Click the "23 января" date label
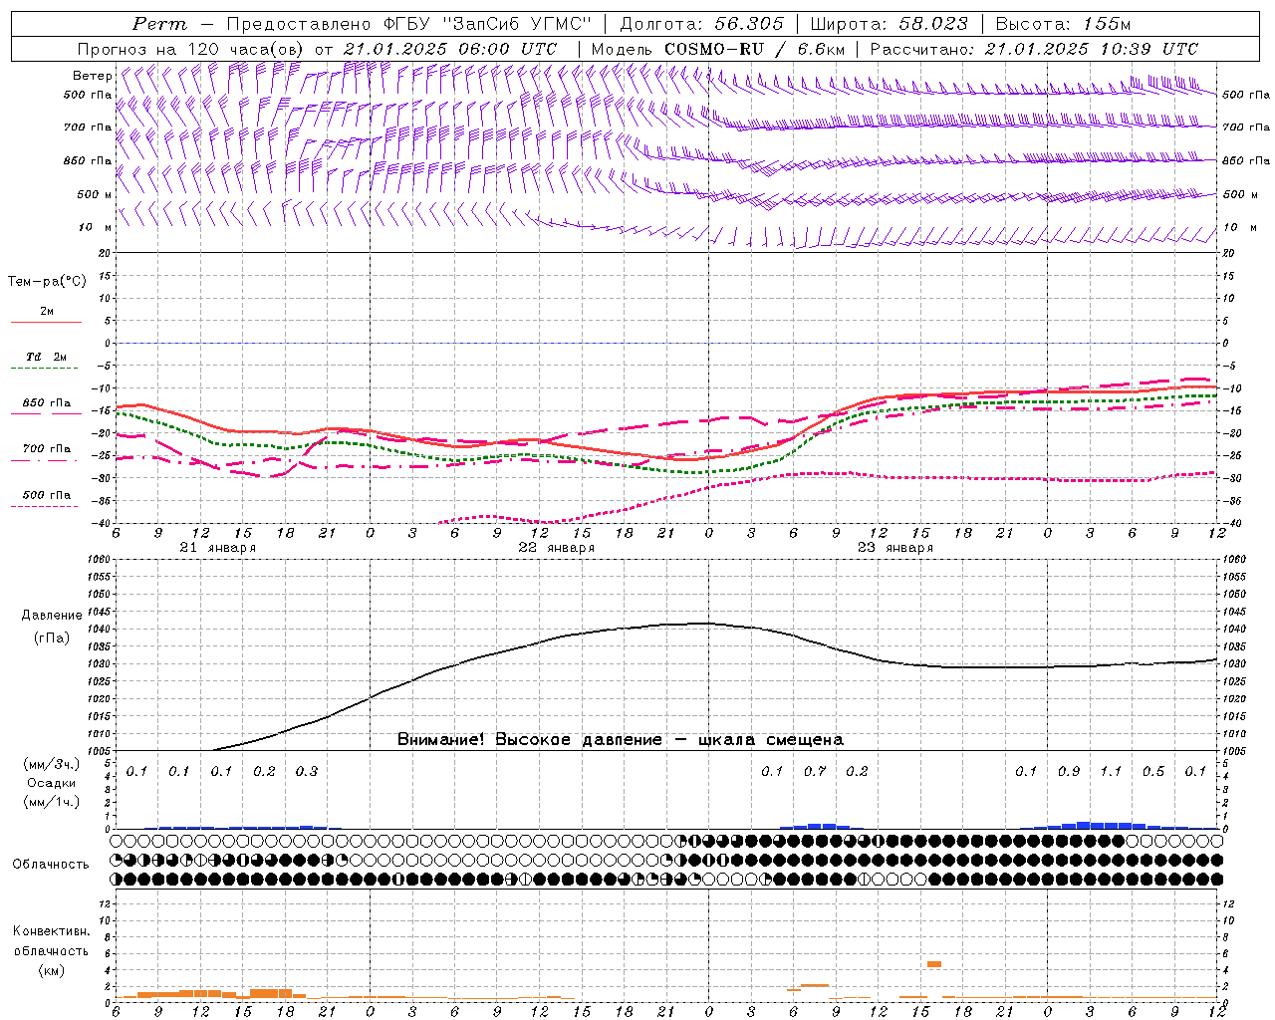Image resolution: width=1275 pixels, height=1020 pixels. (x=895, y=548)
